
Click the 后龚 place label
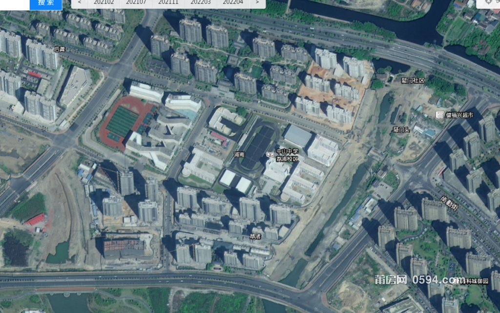click(x=60, y=49)
